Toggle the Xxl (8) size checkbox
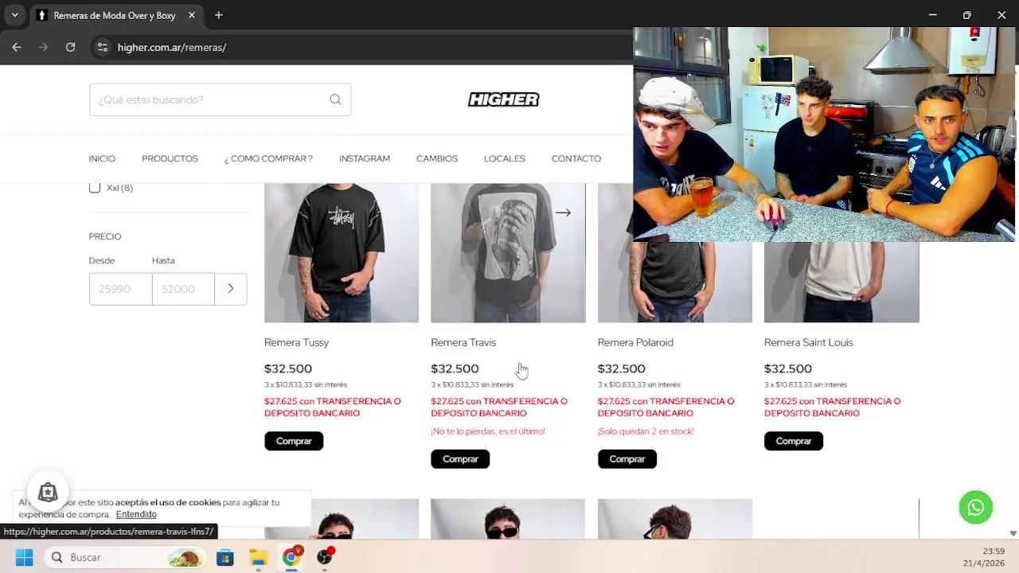The height and width of the screenshot is (573, 1019). [95, 188]
